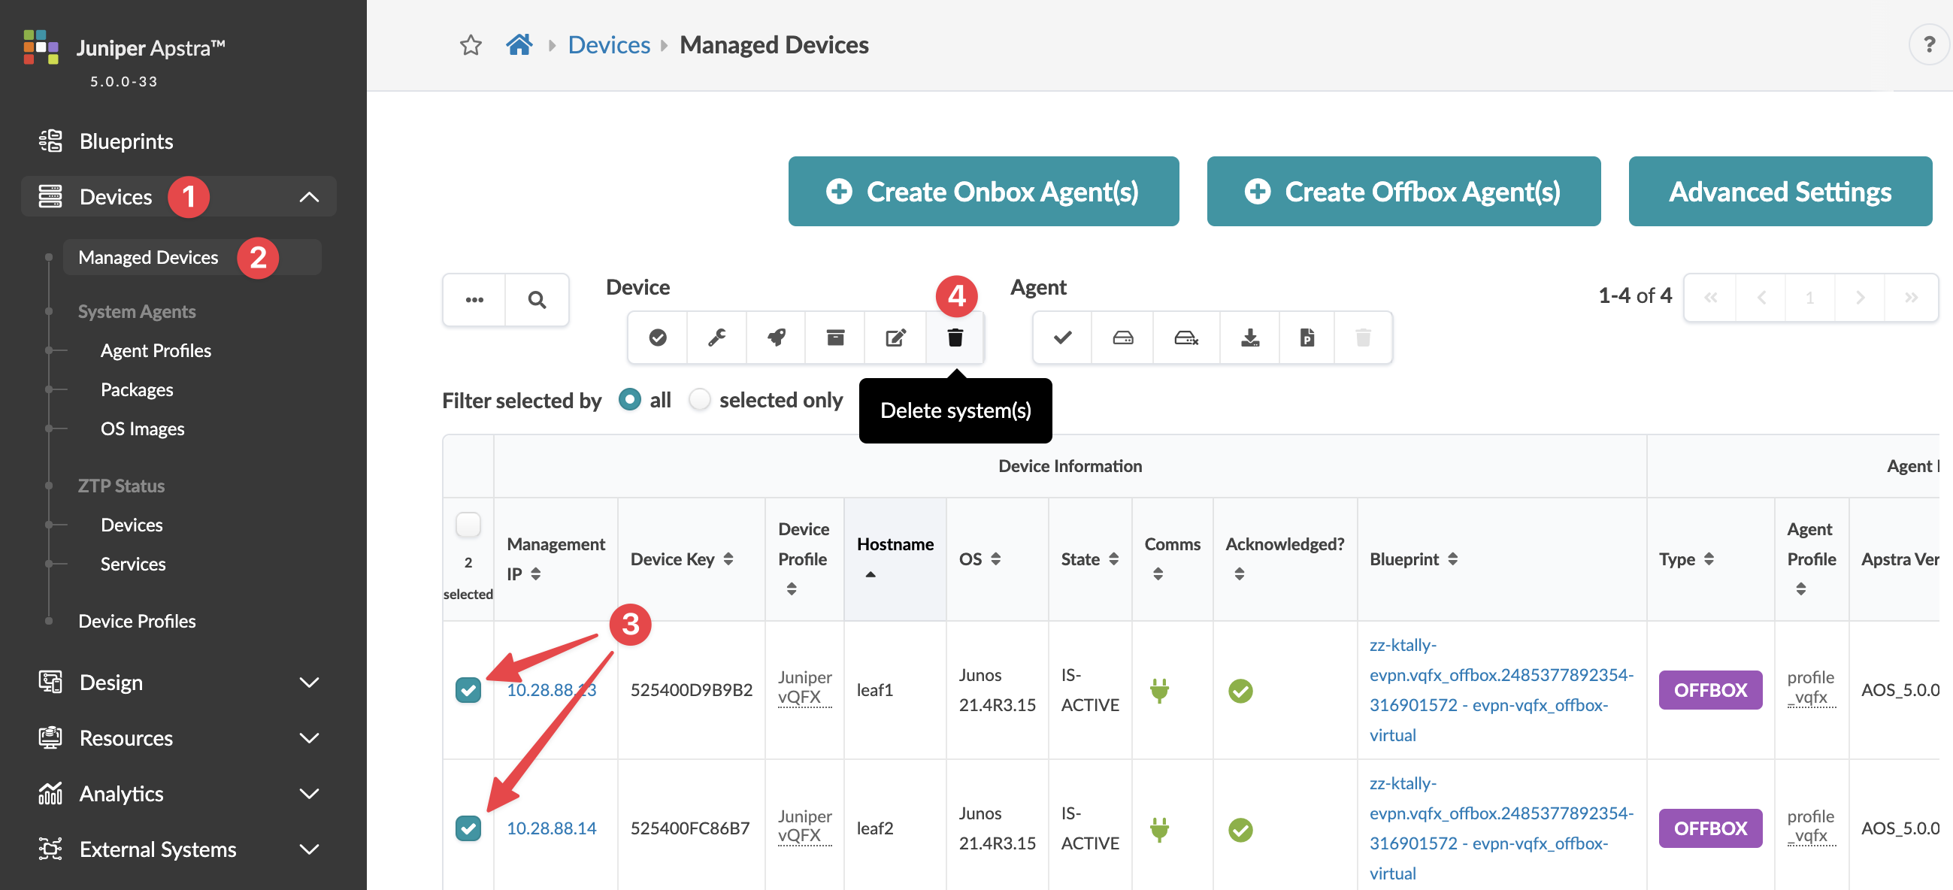Click the wrench icon in Device toolbar
Image resolution: width=1953 pixels, height=890 pixels.
716,338
